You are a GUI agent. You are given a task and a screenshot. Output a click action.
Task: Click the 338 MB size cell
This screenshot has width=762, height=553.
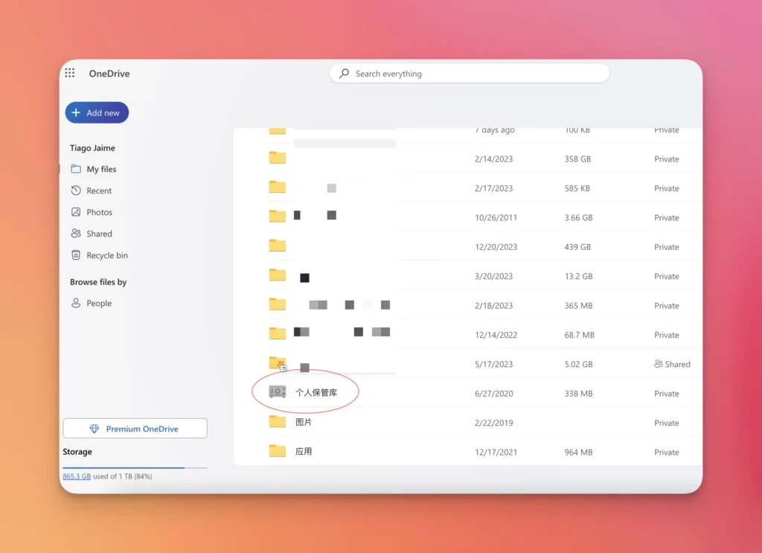point(578,394)
